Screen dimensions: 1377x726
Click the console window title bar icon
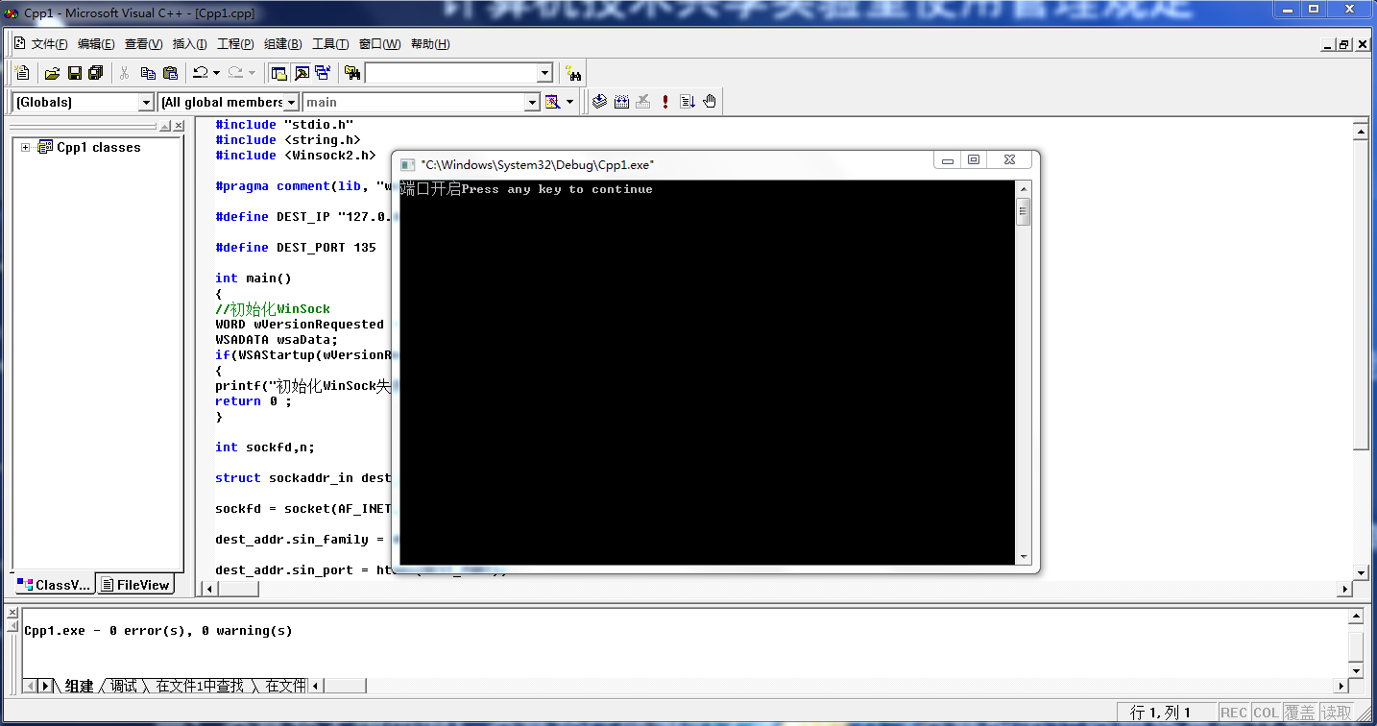pos(407,164)
